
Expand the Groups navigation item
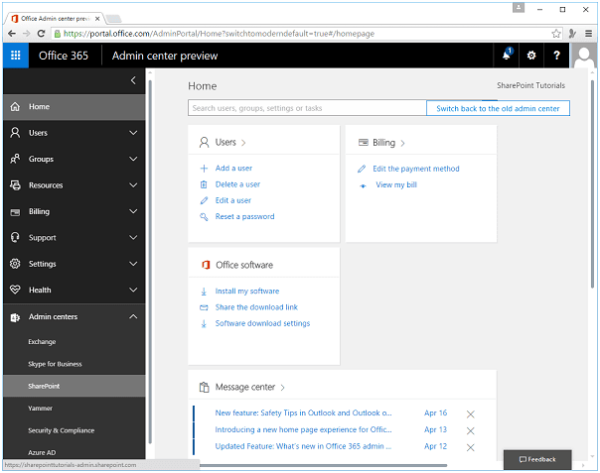point(133,159)
